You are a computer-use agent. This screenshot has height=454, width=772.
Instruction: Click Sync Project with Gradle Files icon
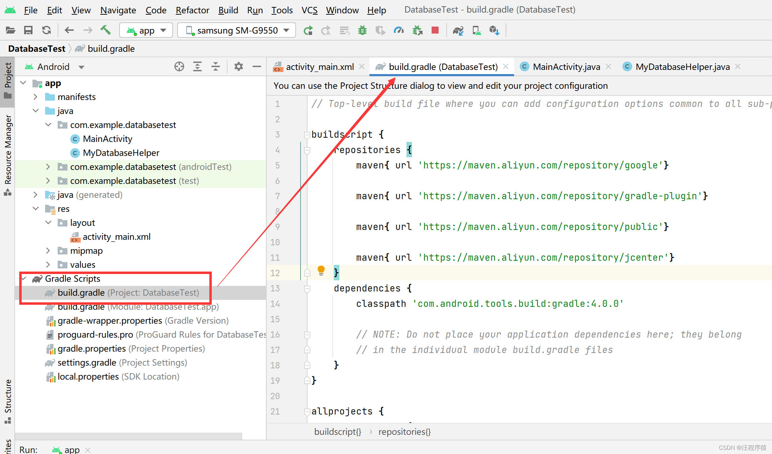coord(458,31)
